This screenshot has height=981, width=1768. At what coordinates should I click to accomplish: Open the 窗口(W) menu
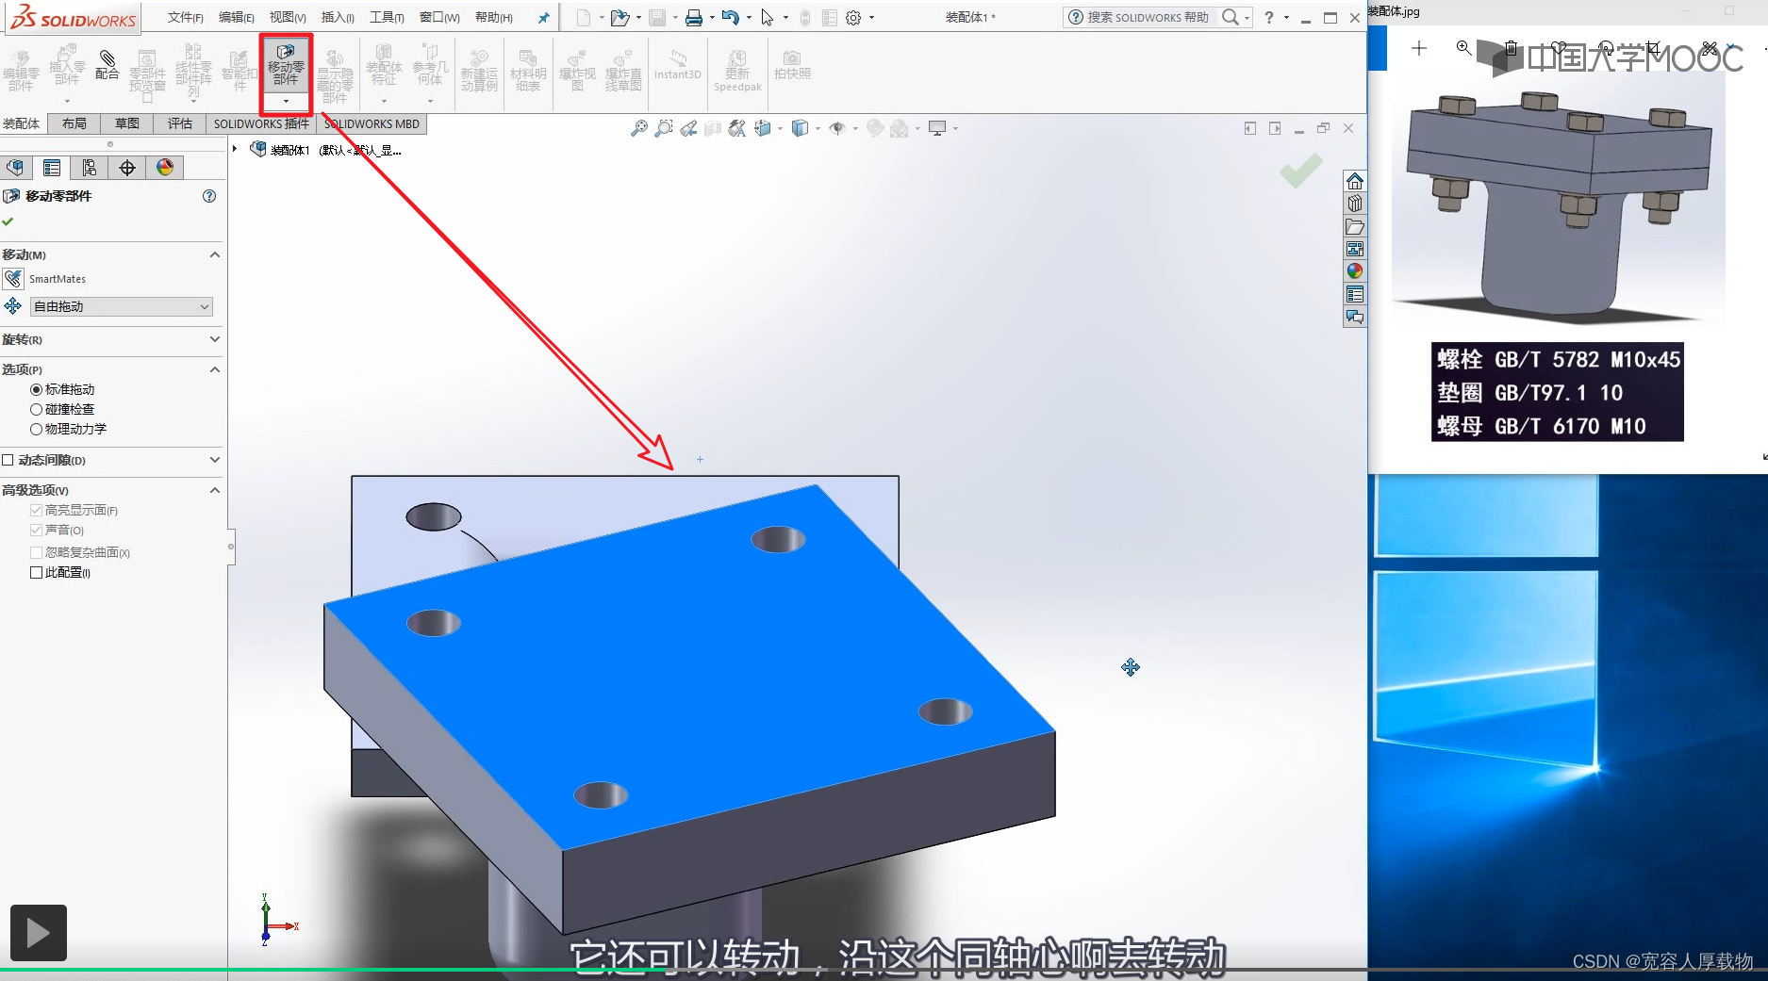pyautogui.click(x=439, y=18)
